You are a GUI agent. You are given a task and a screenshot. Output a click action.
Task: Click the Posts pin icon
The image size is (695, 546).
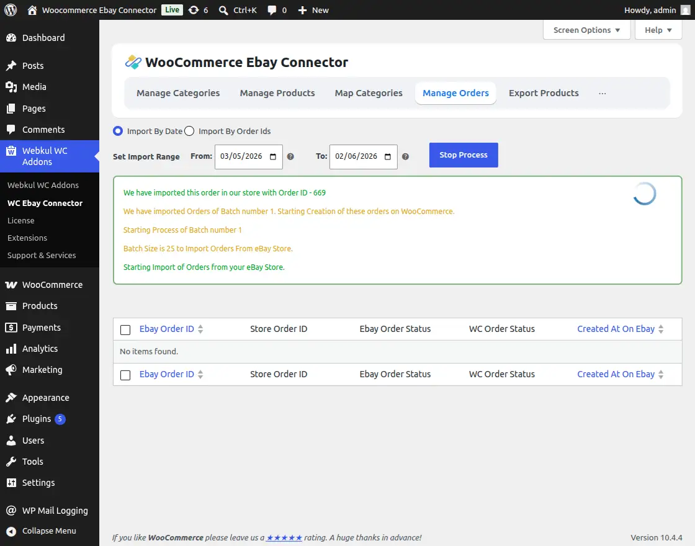click(12, 66)
